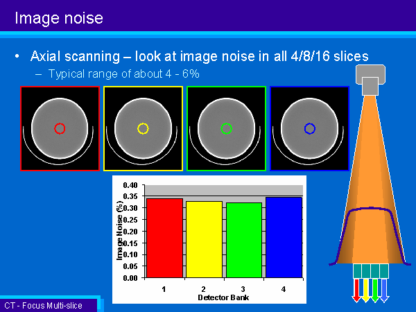Click the red bar for detector bank 1
Screen dimensions: 416x312
(x=165, y=238)
